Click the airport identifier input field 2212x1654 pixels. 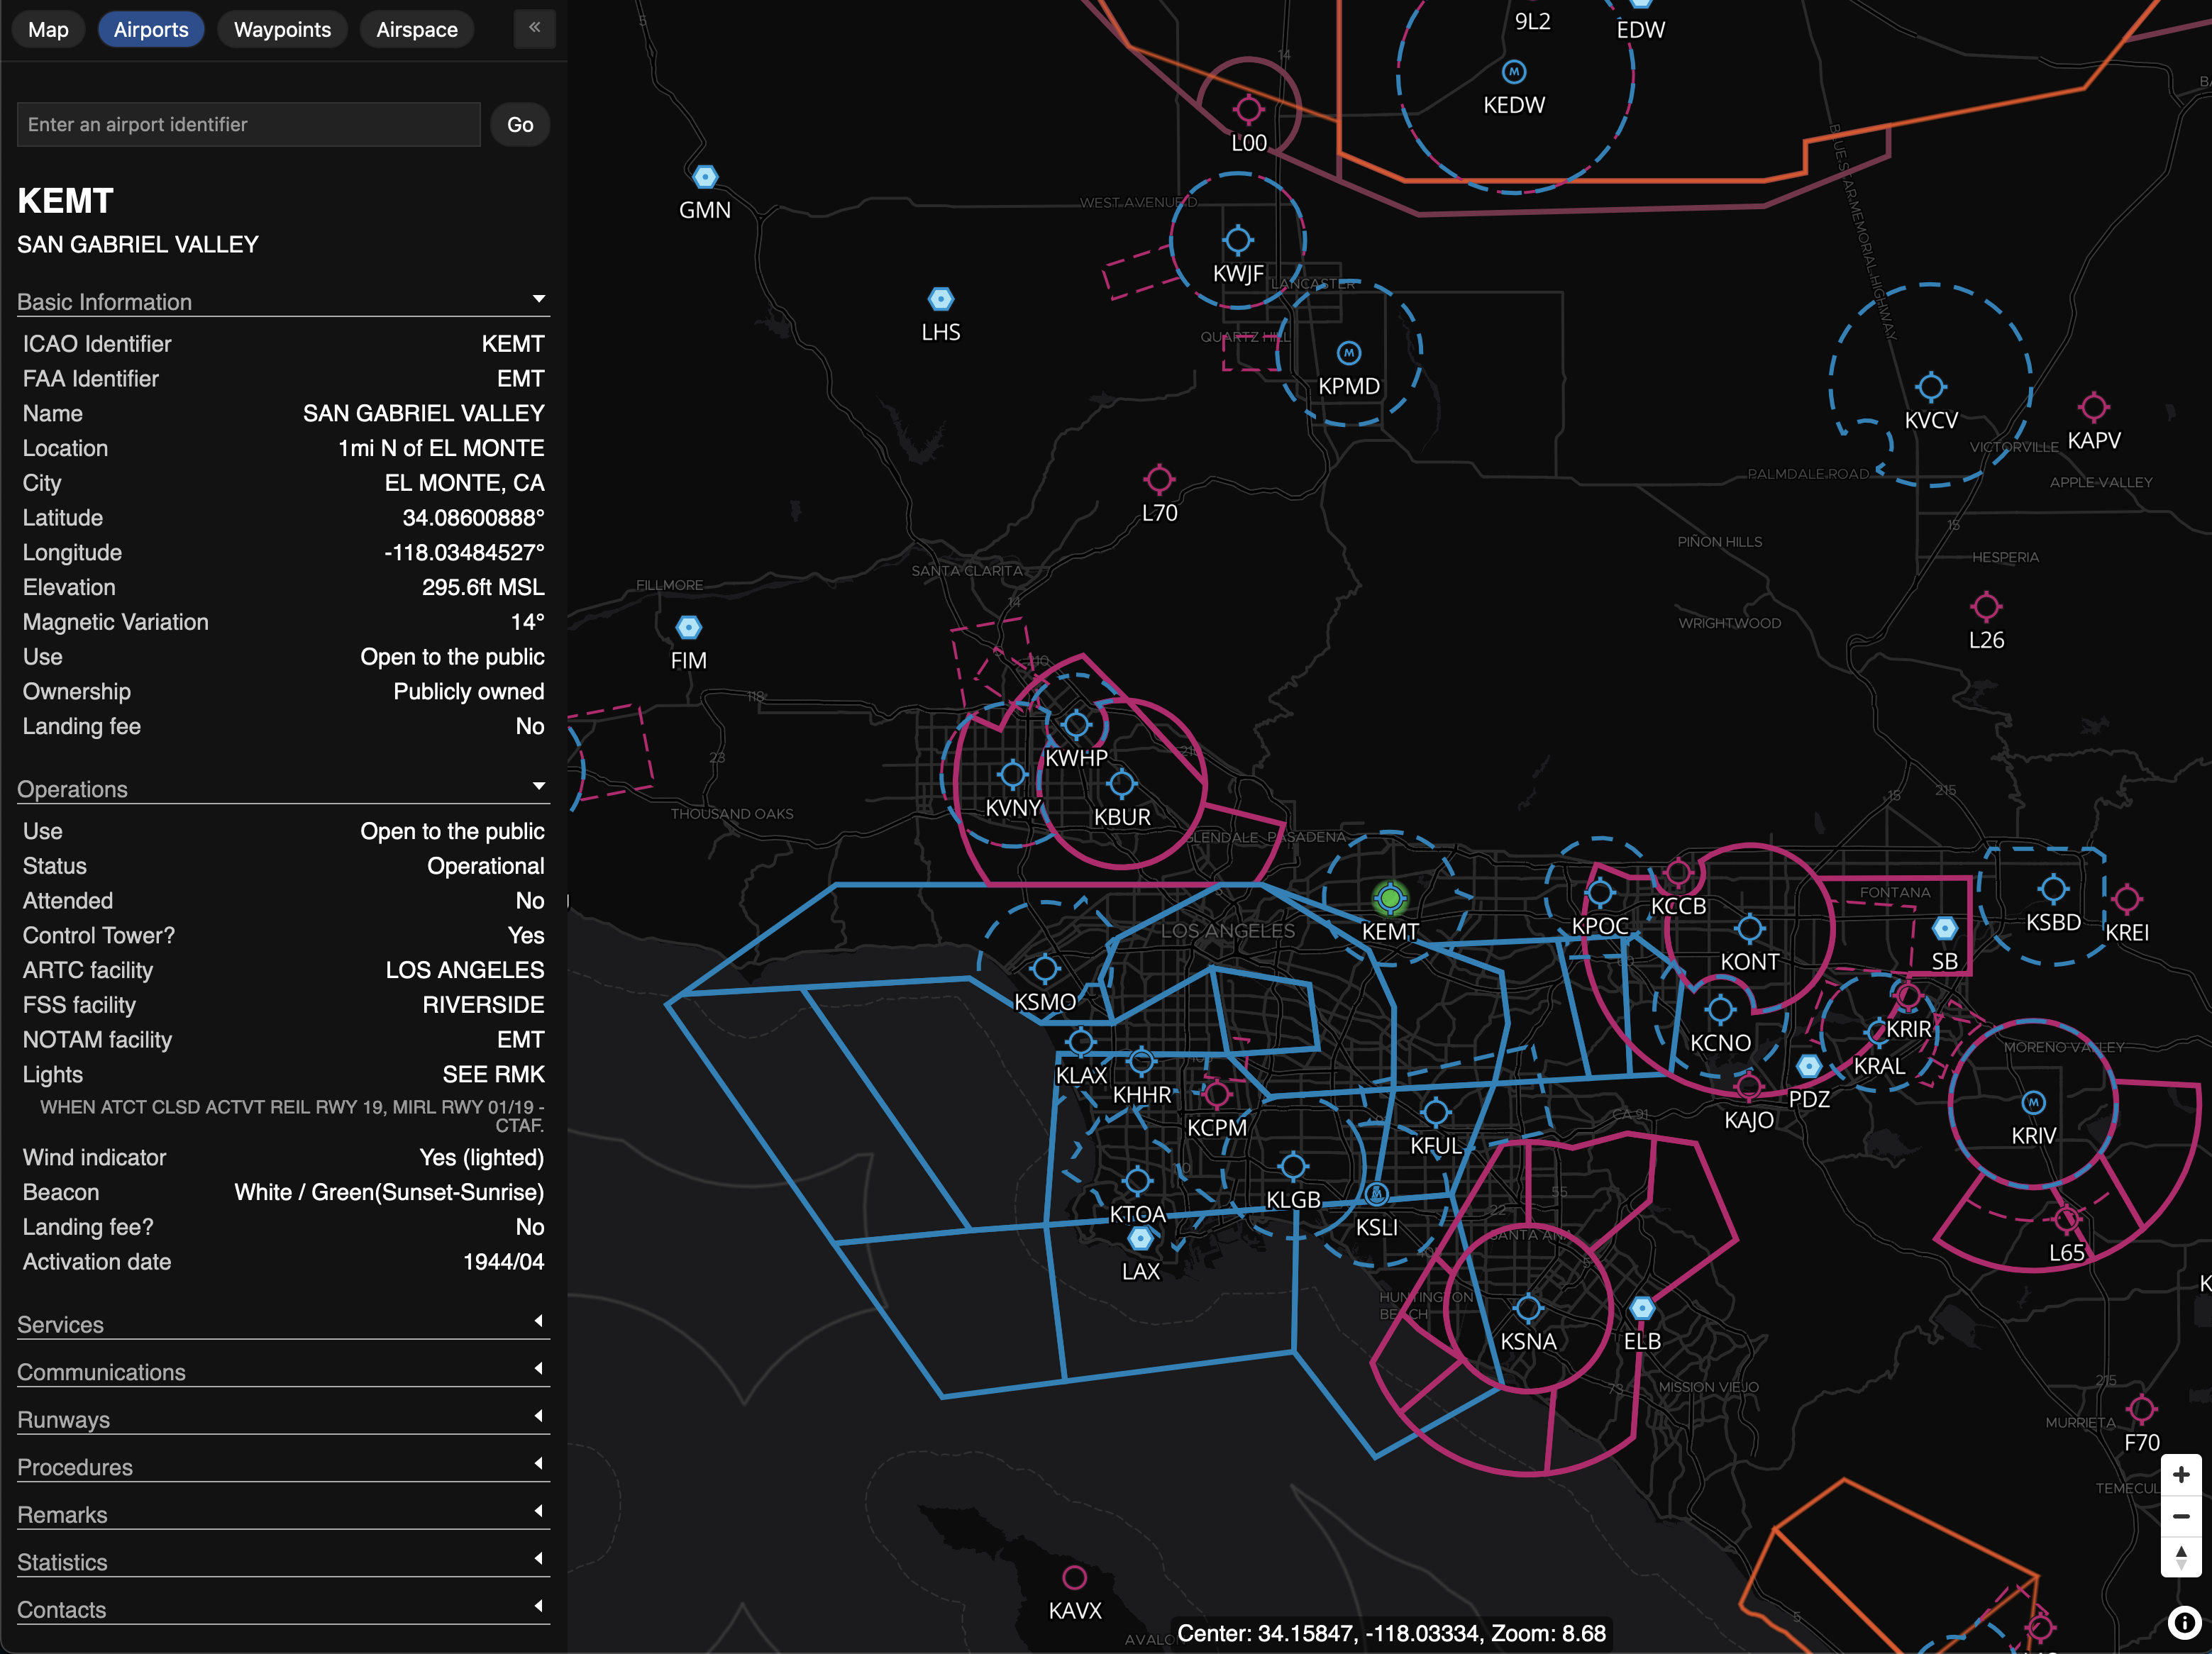(249, 125)
